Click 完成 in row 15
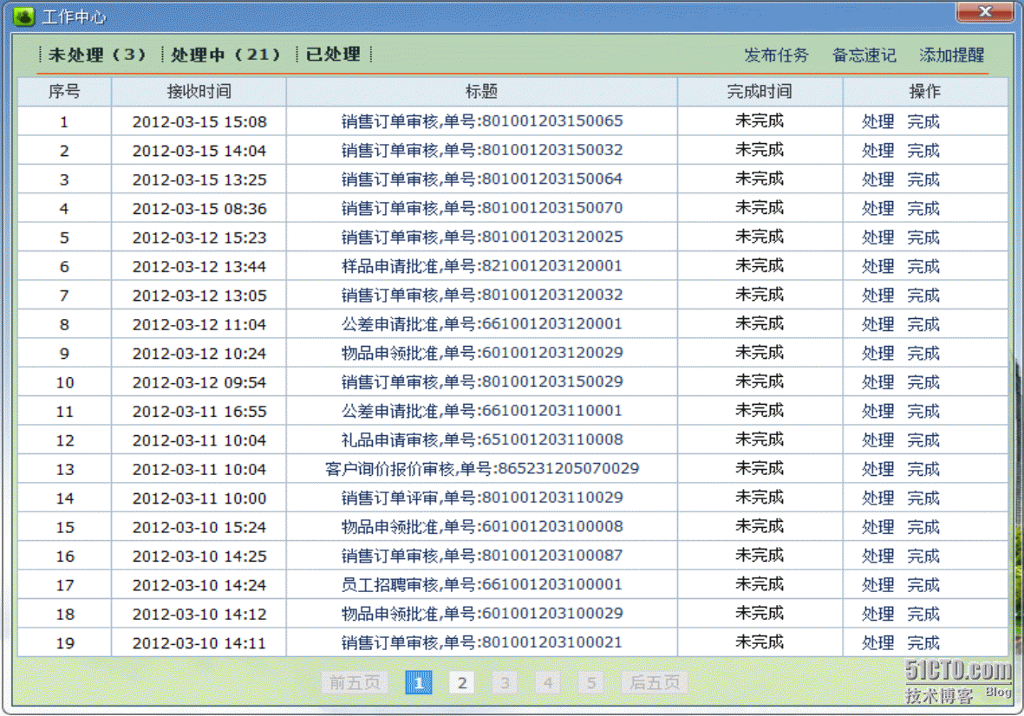 (x=923, y=527)
